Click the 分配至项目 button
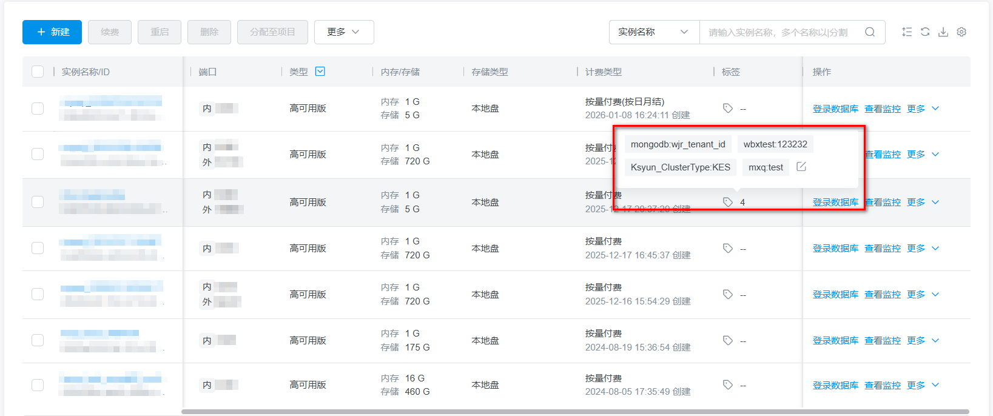Image resolution: width=993 pixels, height=416 pixels. pyautogui.click(x=272, y=32)
